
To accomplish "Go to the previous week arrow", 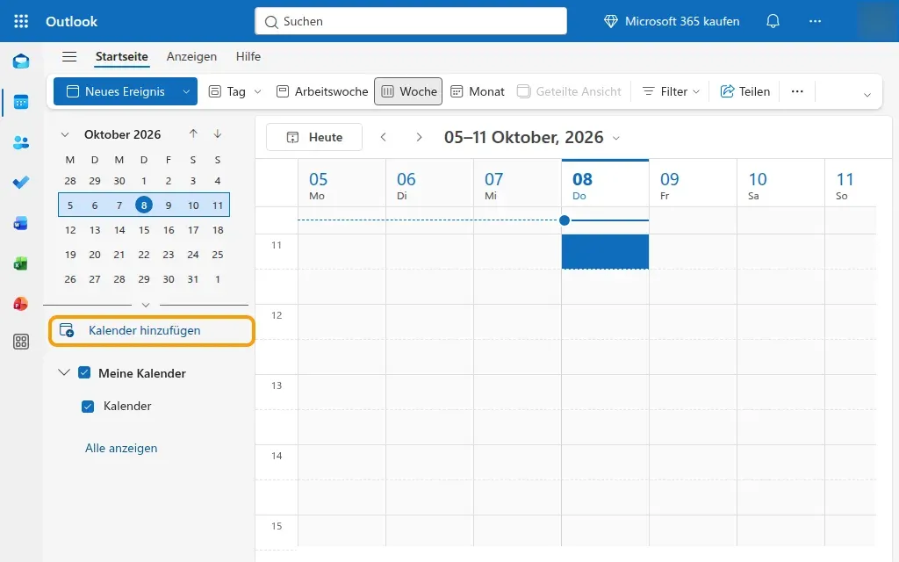I will pyautogui.click(x=384, y=137).
